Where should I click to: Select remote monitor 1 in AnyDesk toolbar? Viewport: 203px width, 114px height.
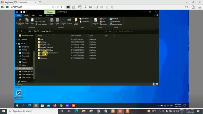click(x=68, y=7)
